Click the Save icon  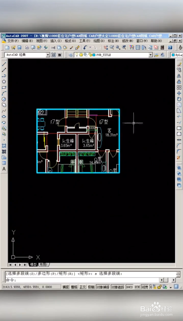[19, 47]
